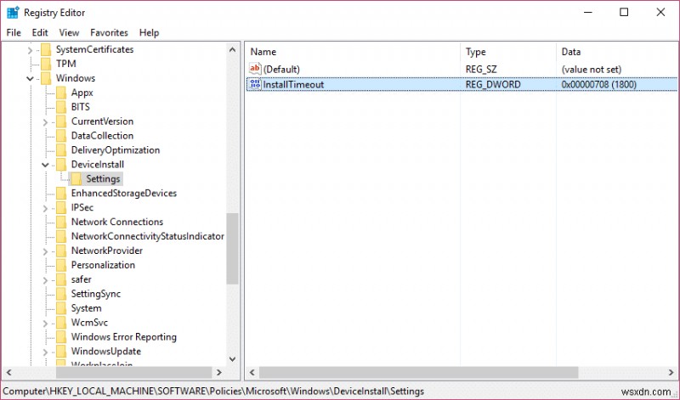This screenshot has width=680, height=400.
Task: Sort values by the Data column header
Action: tap(617, 52)
